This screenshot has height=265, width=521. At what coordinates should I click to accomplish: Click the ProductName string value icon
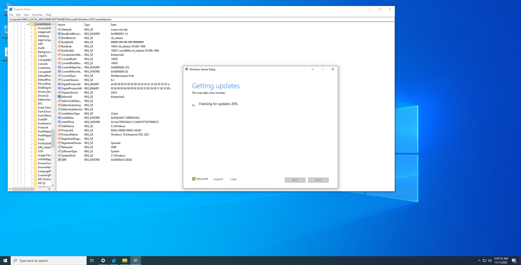point(59,134)
